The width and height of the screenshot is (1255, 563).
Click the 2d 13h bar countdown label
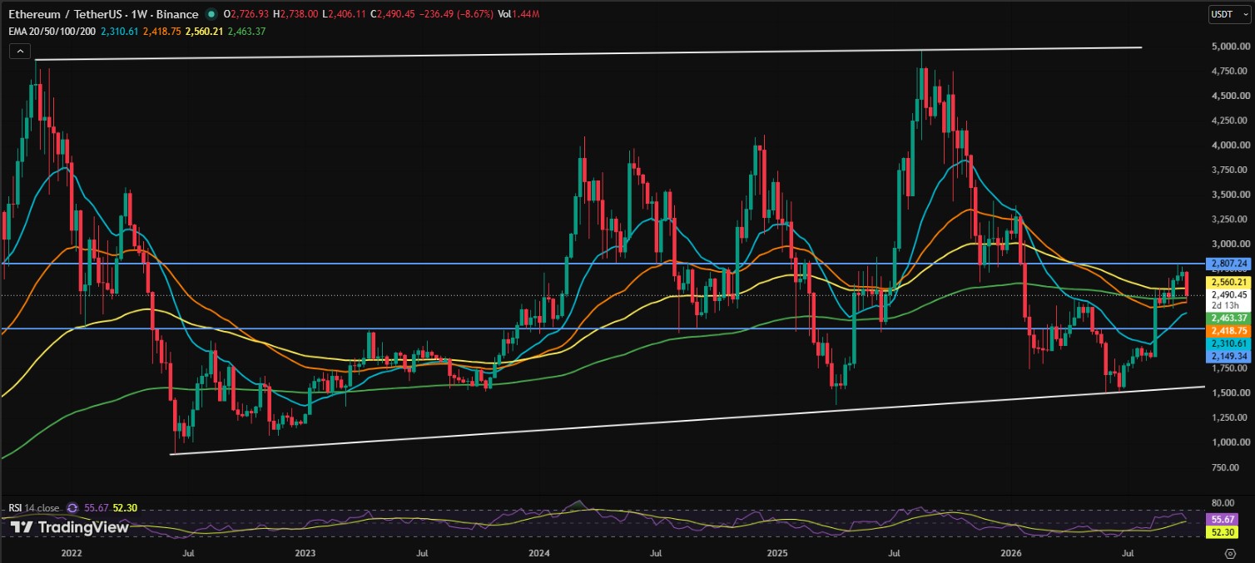(x=1228, y=305)
